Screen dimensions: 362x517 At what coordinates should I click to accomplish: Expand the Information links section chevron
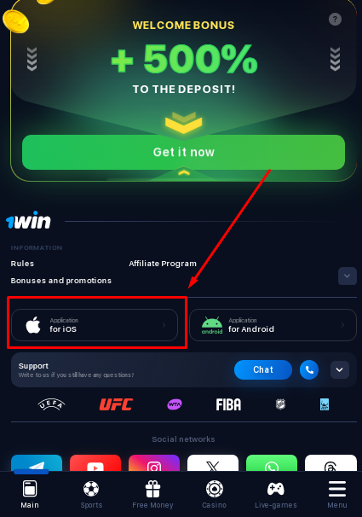tap(348, 276)
